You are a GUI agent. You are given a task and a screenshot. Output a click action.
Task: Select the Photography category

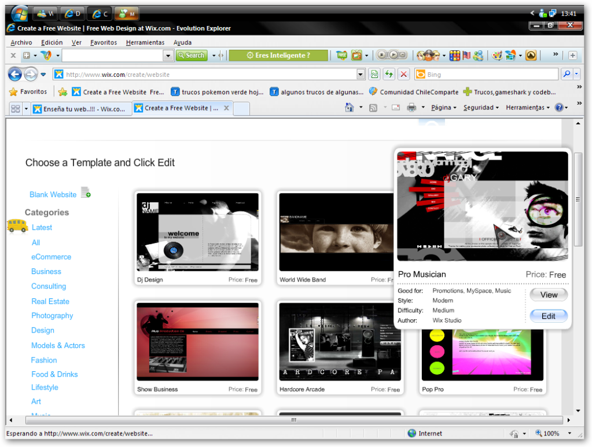(52, 316)
